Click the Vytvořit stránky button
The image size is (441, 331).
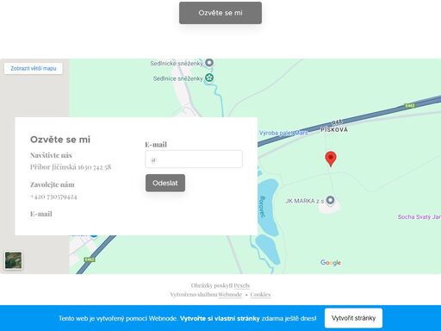353,318
